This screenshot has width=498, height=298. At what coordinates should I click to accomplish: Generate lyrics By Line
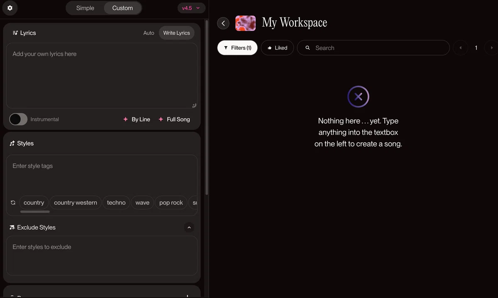137,119
